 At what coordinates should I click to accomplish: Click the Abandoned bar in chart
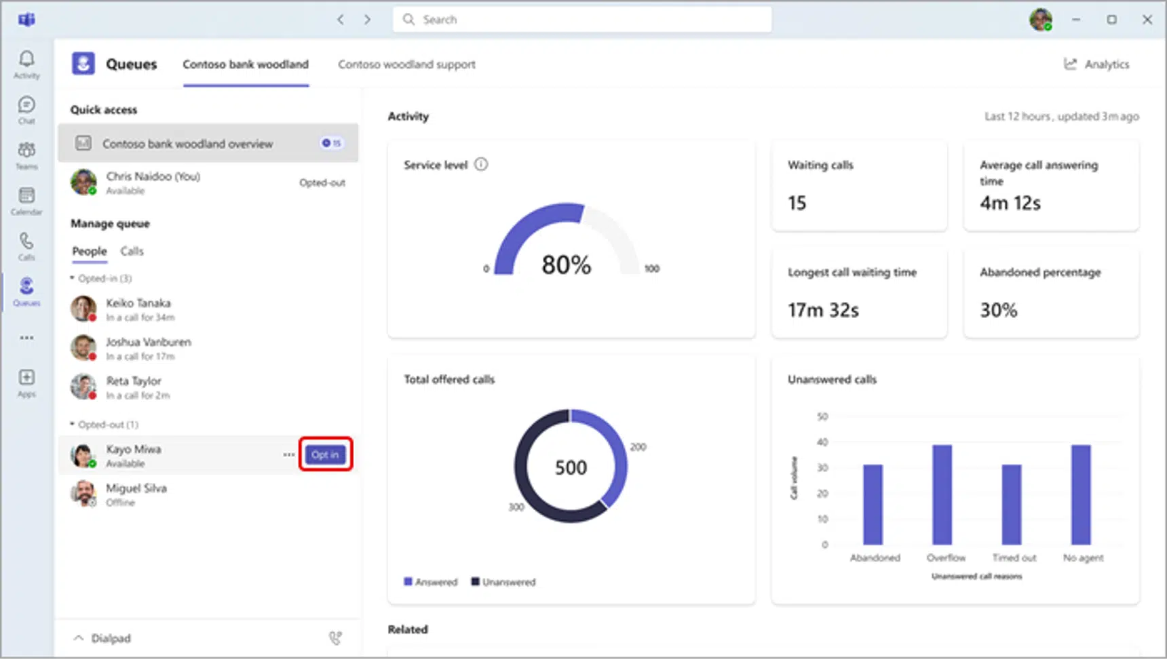point(873,505)
